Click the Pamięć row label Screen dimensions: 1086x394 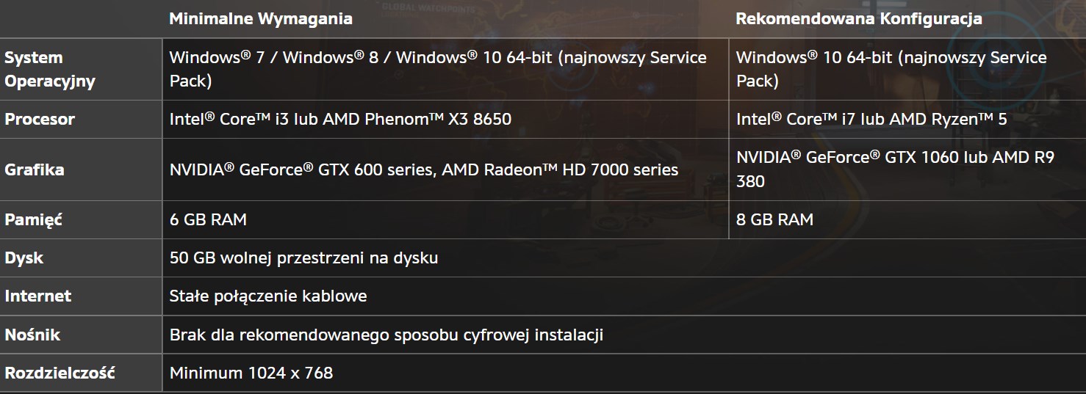click(x=34, y=219)
